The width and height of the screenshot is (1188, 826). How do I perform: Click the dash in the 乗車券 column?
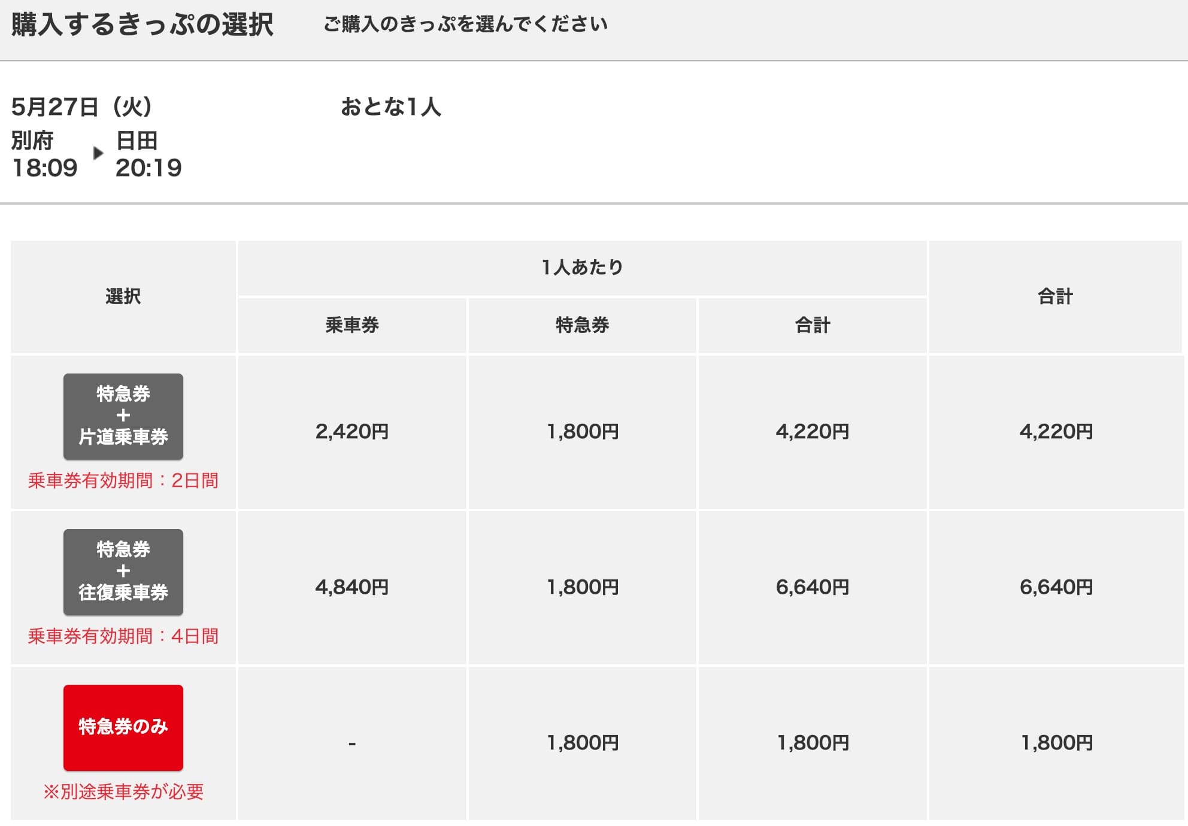click(x=352, y=744)
